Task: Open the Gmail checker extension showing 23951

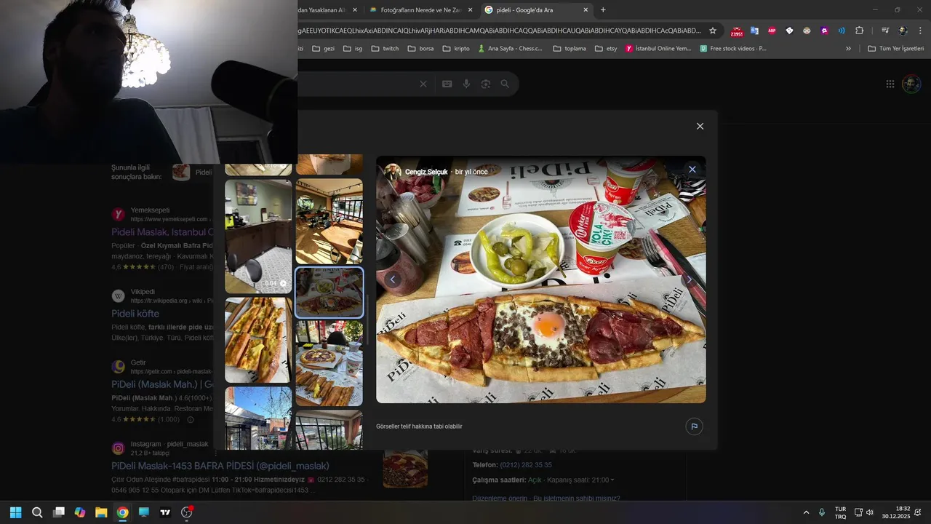Action: click(x=737, y=31)
